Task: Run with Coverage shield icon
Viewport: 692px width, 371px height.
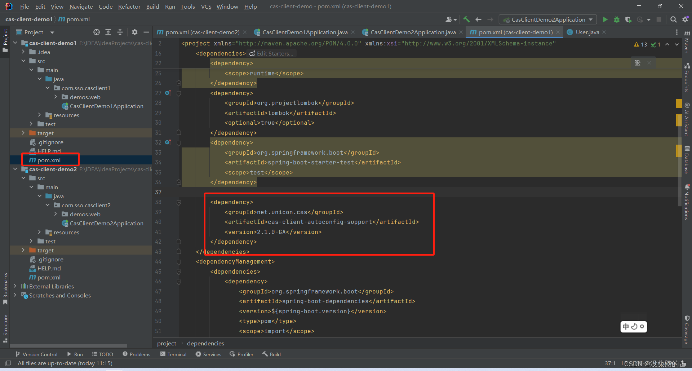Action: pyautogui.click(x=628, y=19)
